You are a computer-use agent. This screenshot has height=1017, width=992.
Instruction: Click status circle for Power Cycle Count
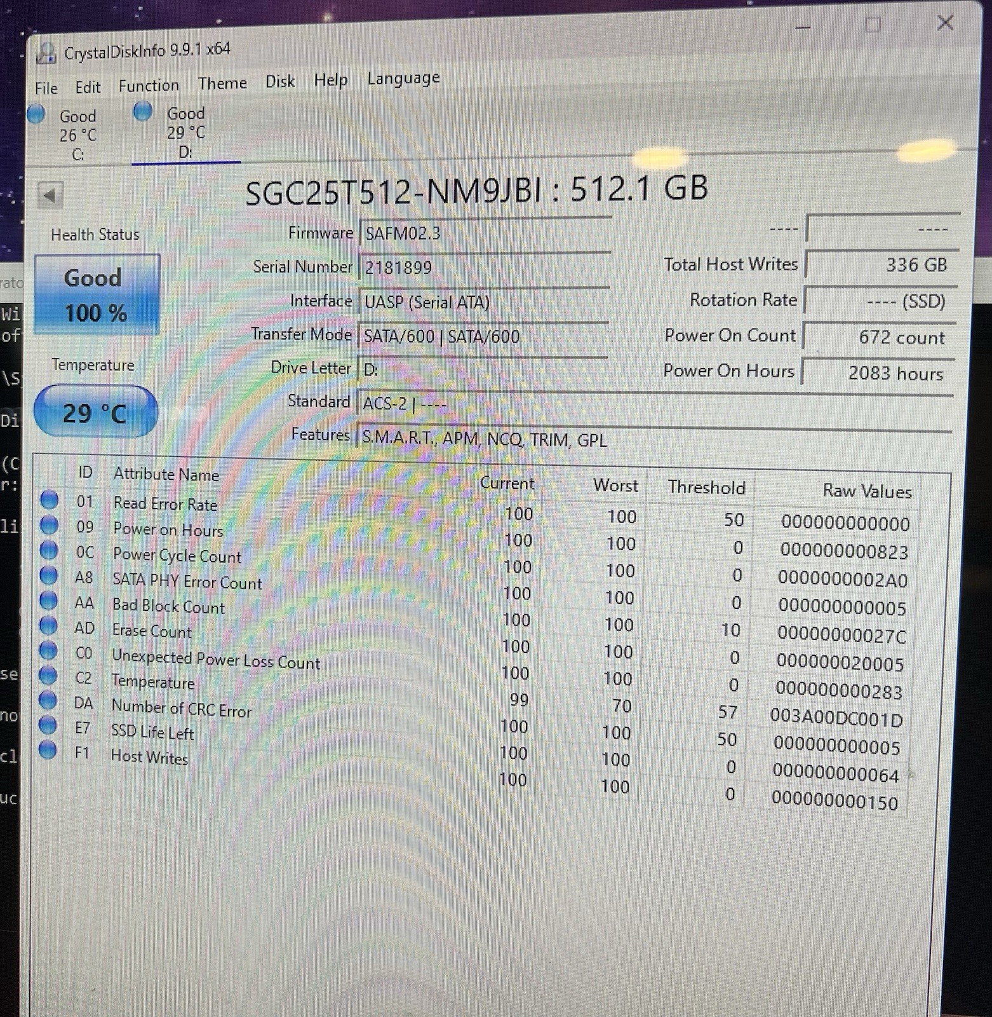(49, 550)
